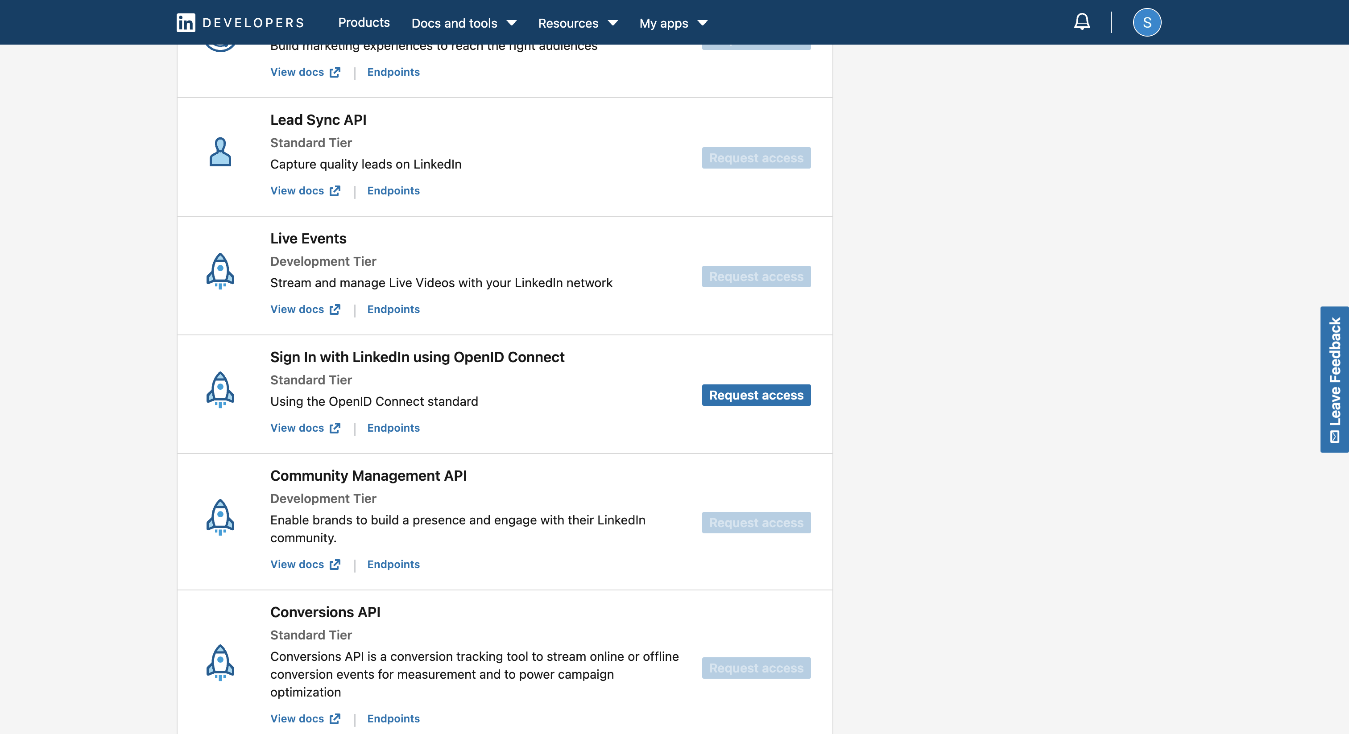1349x734 pixels.
Task: Click the Community Management API rocket icon
Action: [x=220, y=517]
